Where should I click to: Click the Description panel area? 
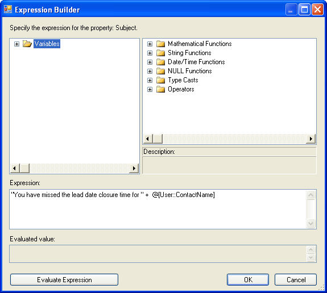pos(229,165)
